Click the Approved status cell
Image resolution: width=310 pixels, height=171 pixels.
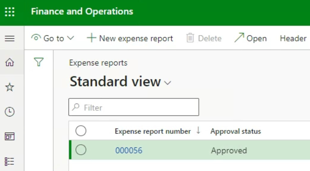[229, 151]
